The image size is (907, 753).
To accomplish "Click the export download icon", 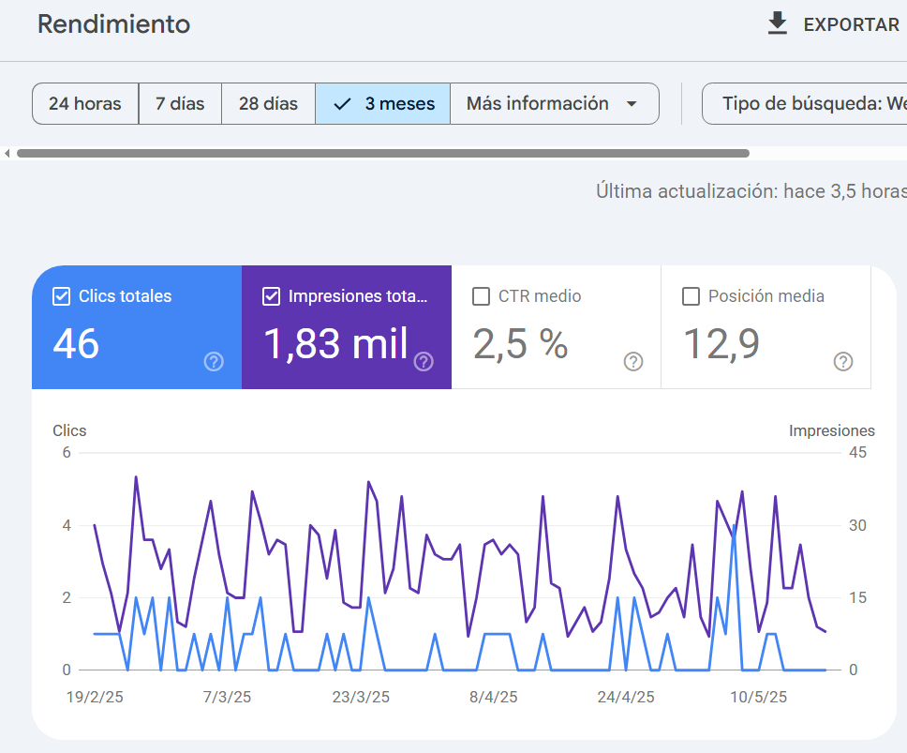I will tap(778, 23).
